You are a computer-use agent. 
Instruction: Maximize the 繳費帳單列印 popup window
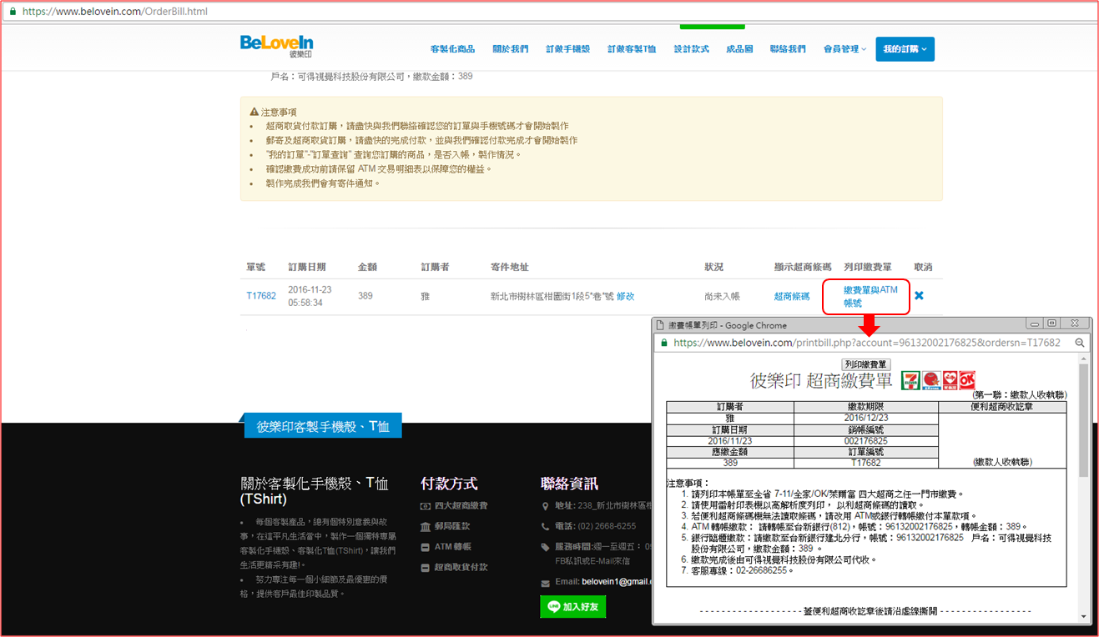coord(1051,324)
